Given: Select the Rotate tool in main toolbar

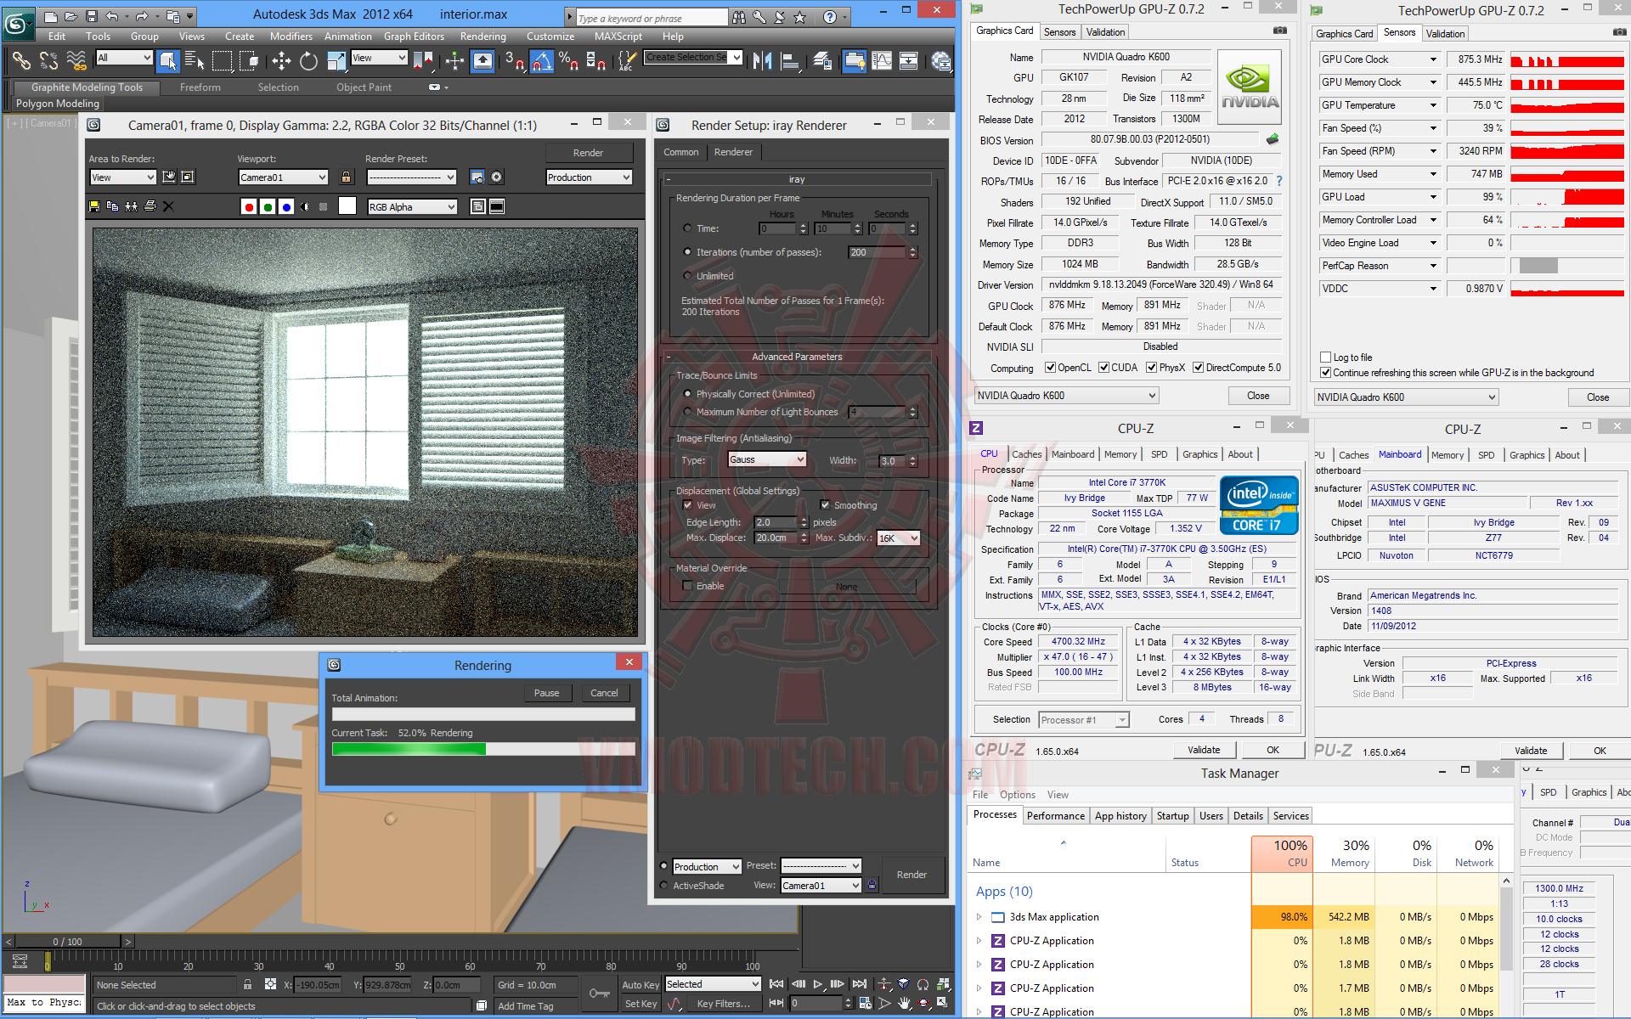Looking at the screenshot, I should click(308, 61).
